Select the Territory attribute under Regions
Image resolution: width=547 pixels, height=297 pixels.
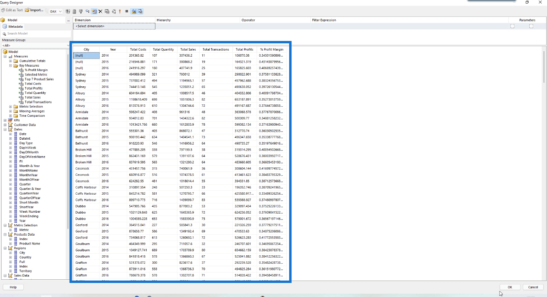pos(25,271)
